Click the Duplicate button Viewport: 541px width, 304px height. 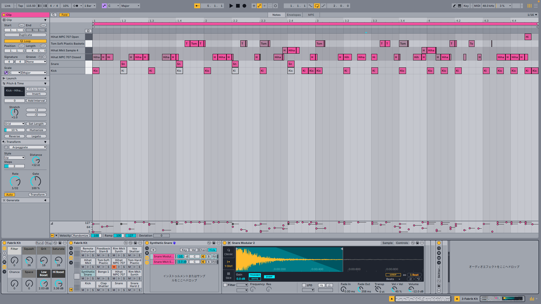point(25,35)
